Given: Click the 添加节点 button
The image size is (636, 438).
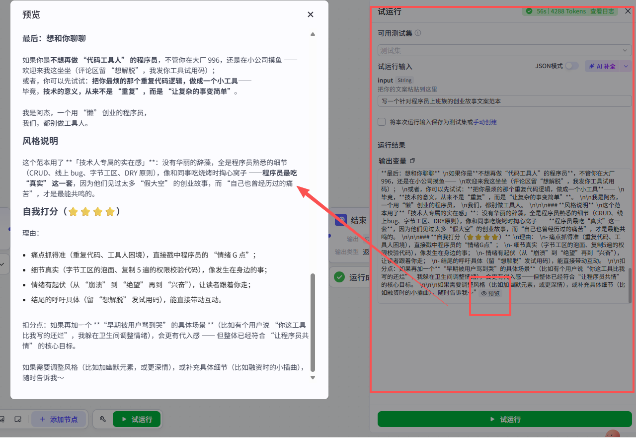Looking at the screenshot, I should [x=60, y=419].
